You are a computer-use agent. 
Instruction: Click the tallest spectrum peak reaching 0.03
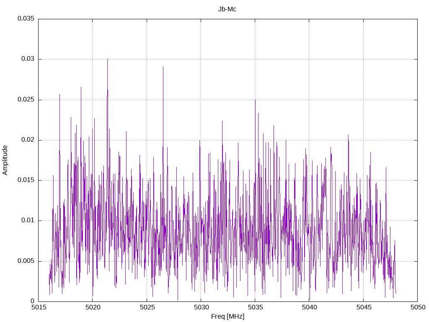click(108, 59)
